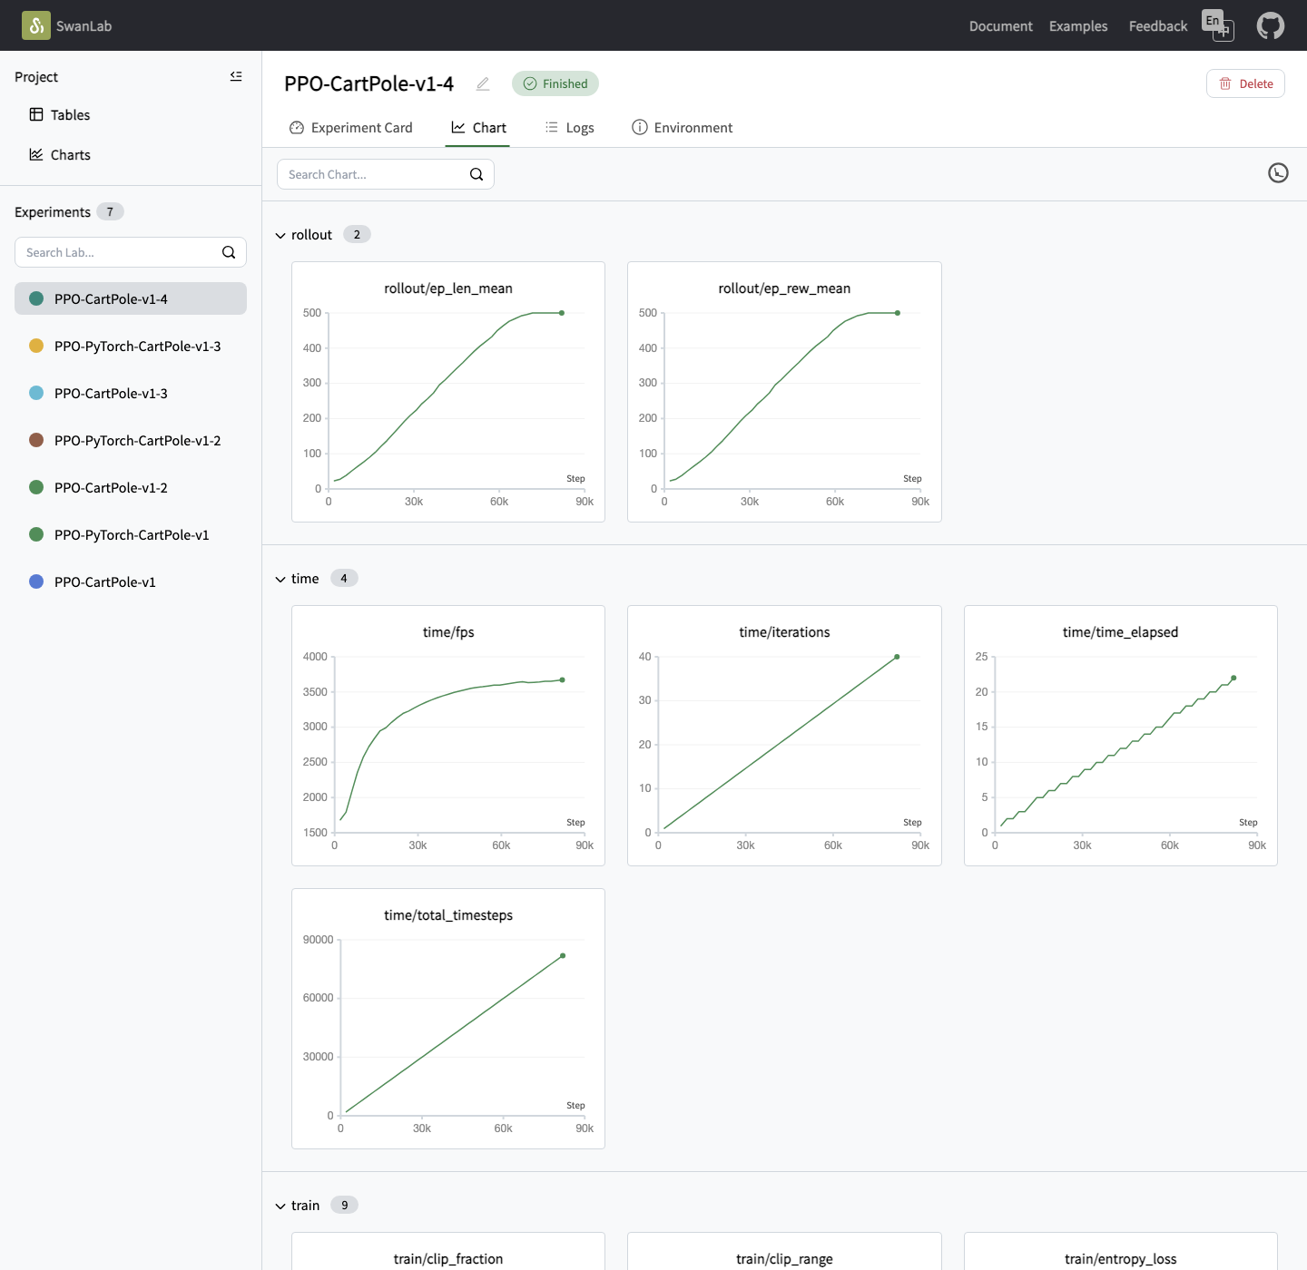This screenshot has width=1307, height=1270.
Task: Click the train/clip_range chart title
Action: pos(784,1259)
